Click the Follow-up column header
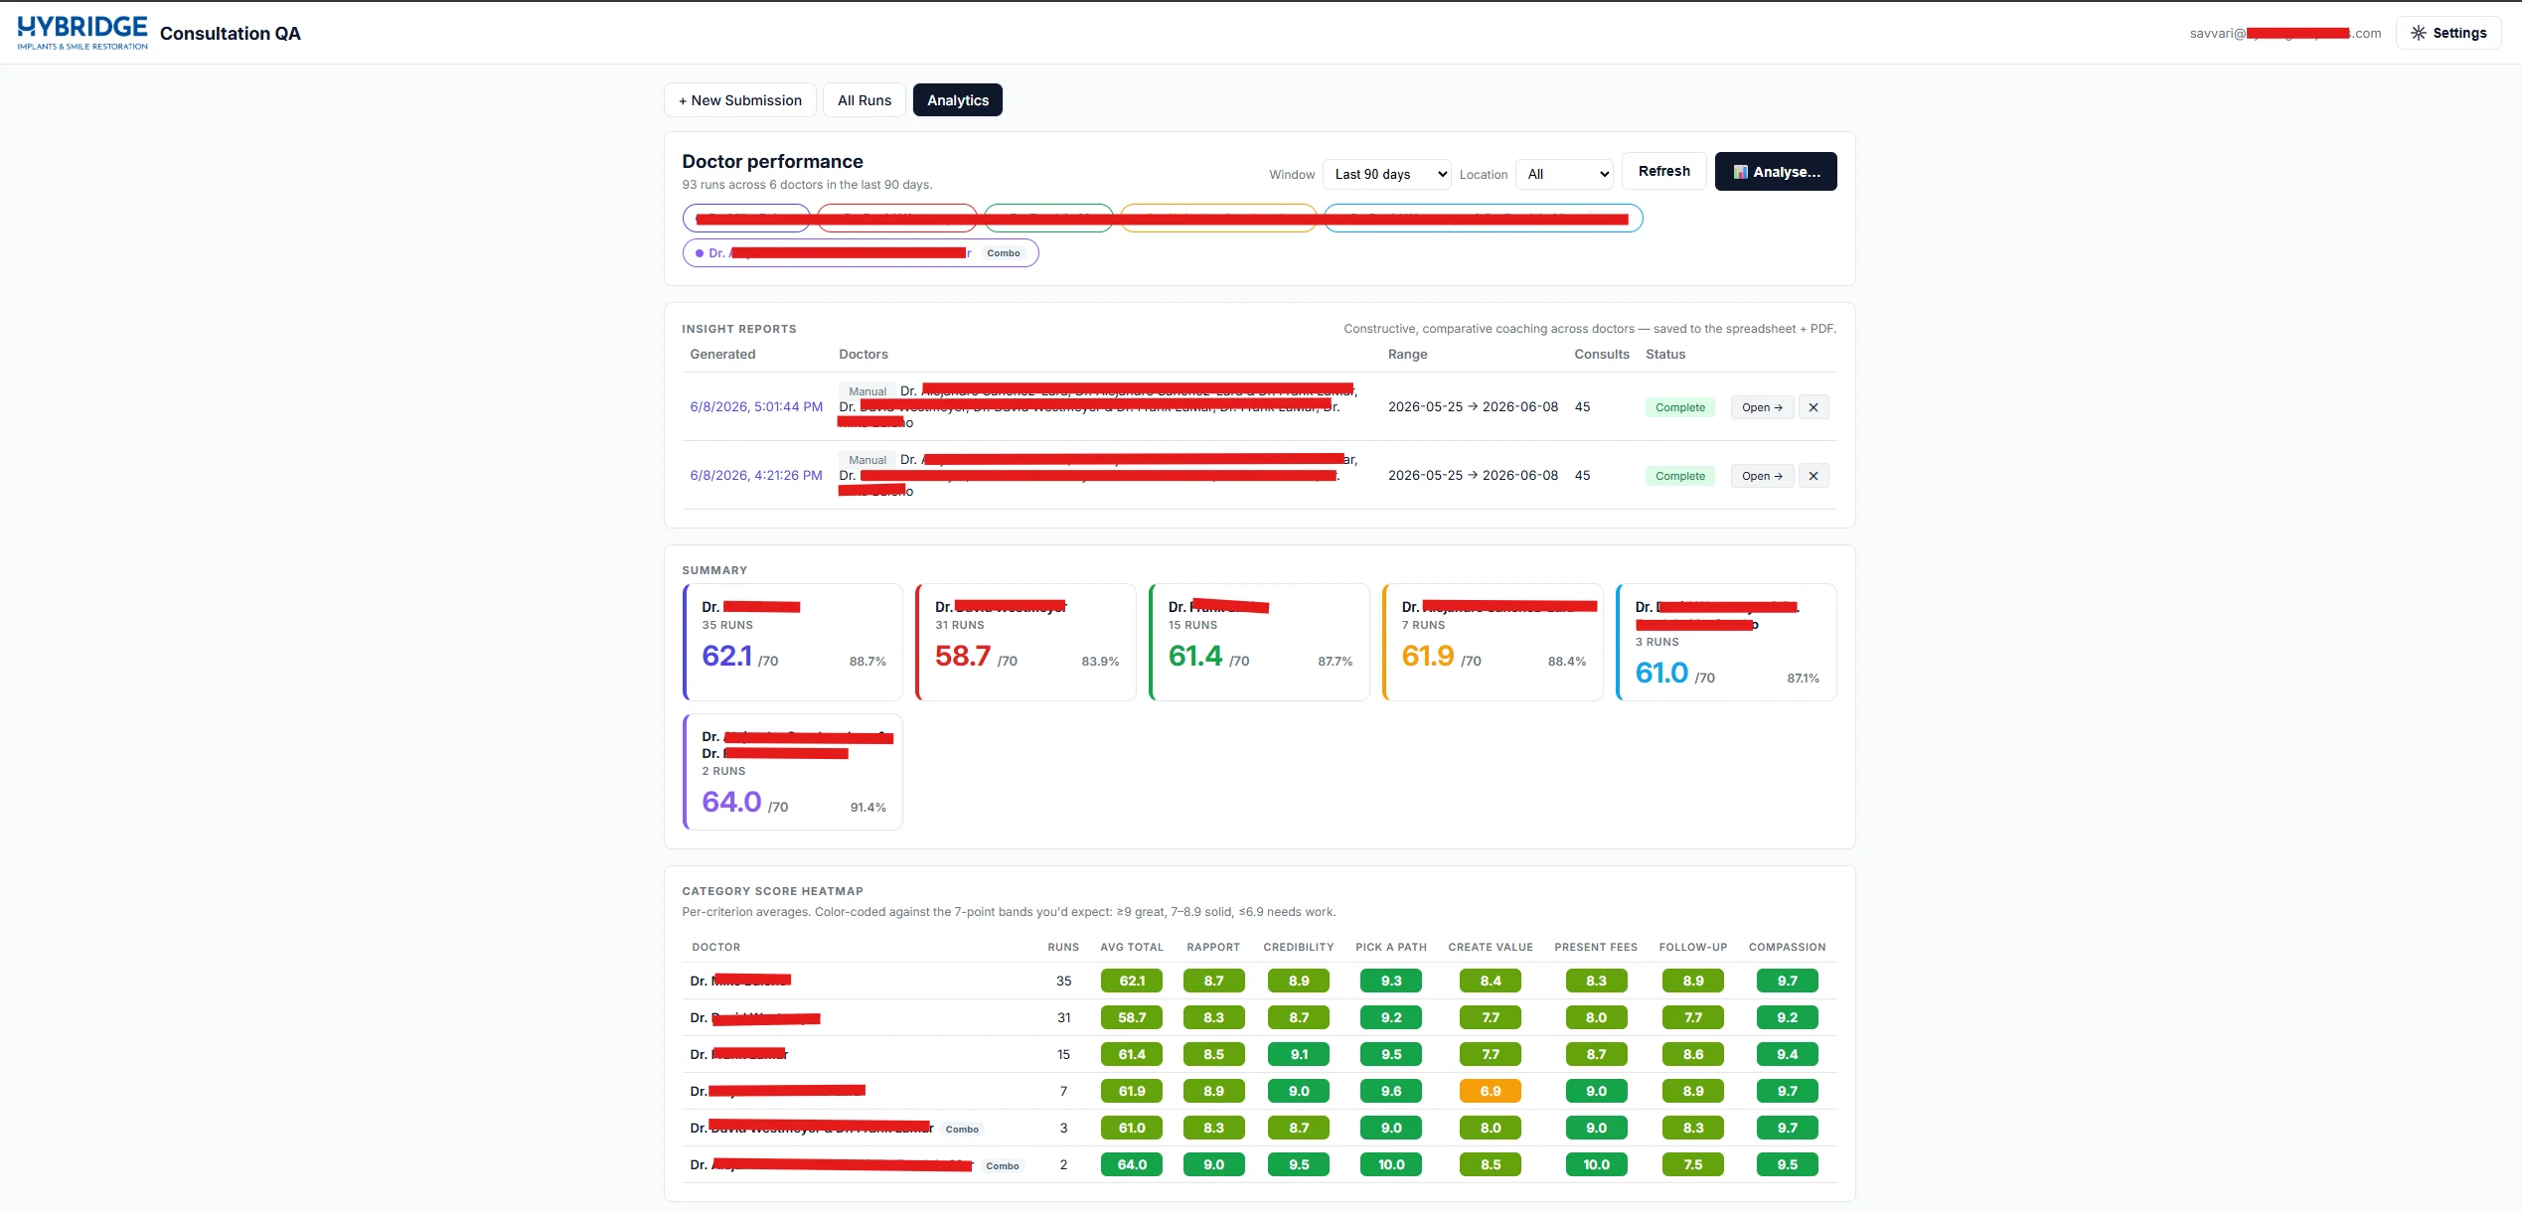 (1693, 947)
